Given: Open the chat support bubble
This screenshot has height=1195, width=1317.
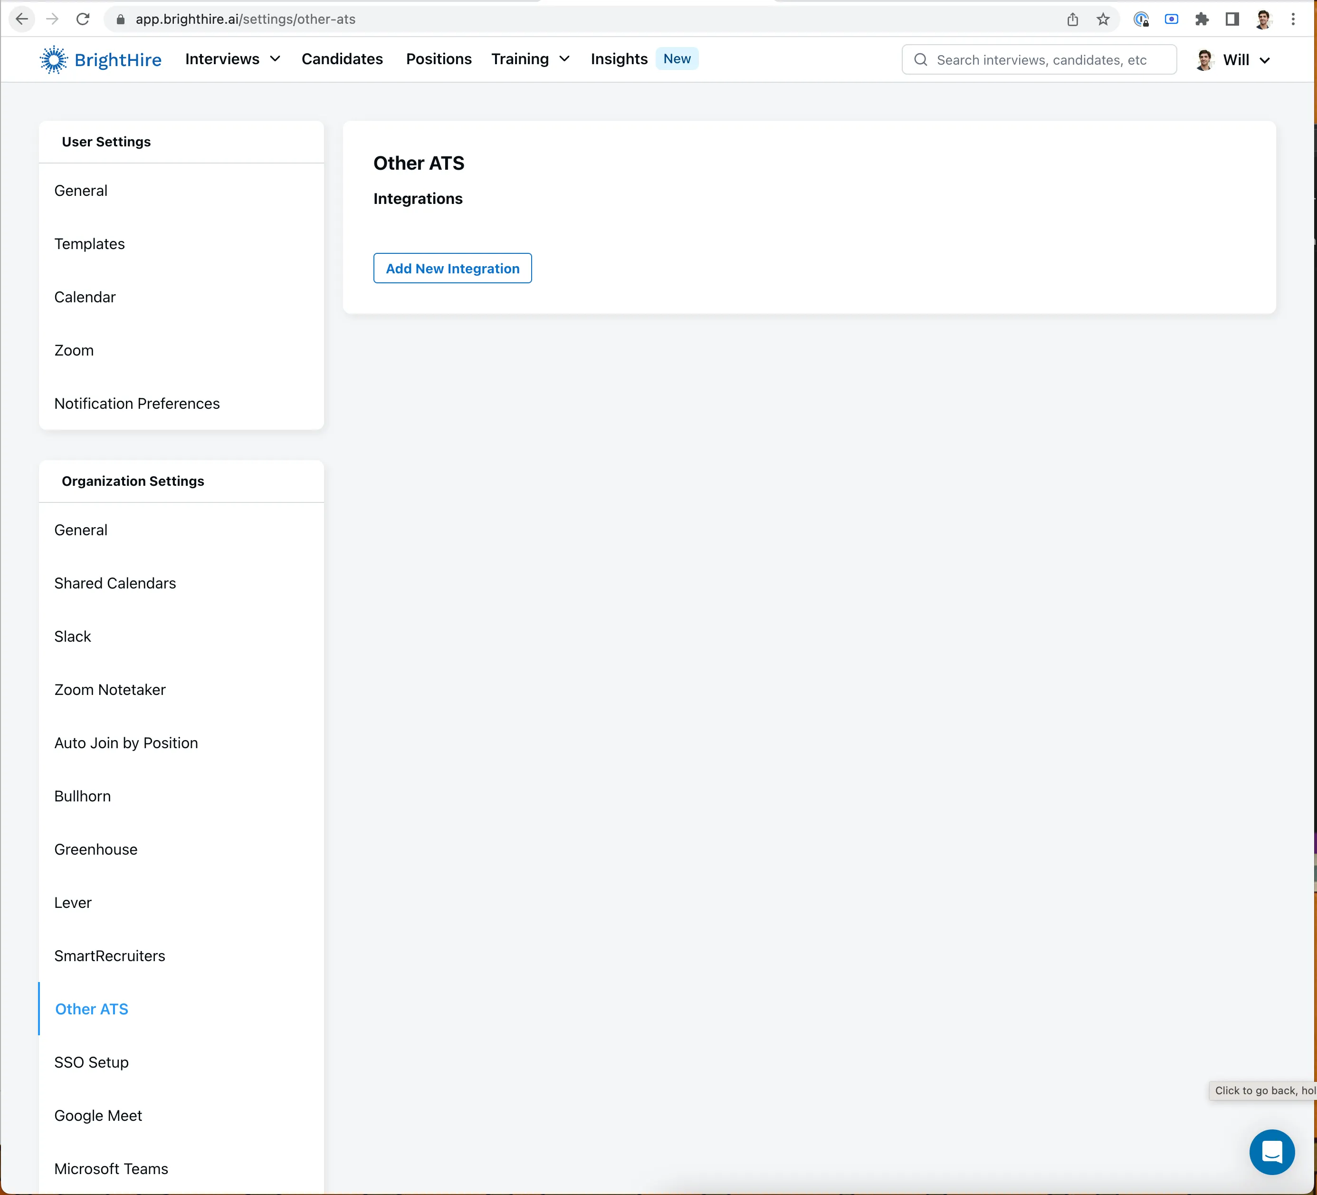Looking at the screenshot, I should (1272, 1152).
